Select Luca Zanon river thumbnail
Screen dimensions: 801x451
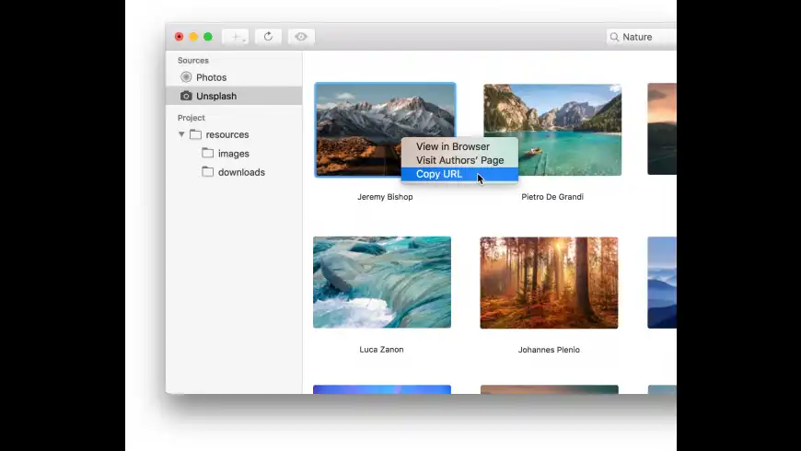382,283
